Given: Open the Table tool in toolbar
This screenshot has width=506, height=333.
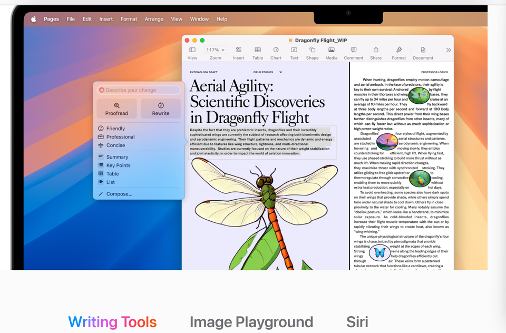Looking at the screenshot, I should coord(257,50).
